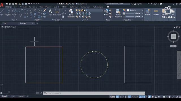Toggle ortho mode in status bar
Viewport: 181px width, 101px height.
126,97
